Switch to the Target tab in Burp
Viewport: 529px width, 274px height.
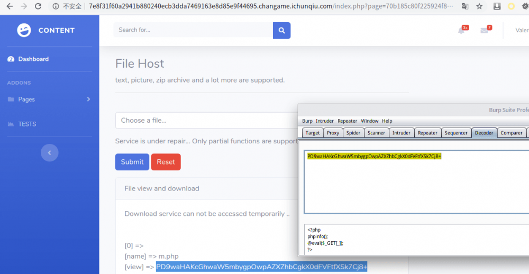coord(313,133)
